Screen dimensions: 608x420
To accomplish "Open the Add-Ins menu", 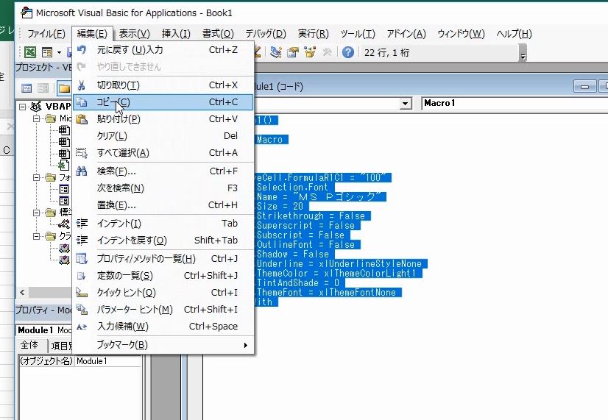I will click(x=406, y=34).
